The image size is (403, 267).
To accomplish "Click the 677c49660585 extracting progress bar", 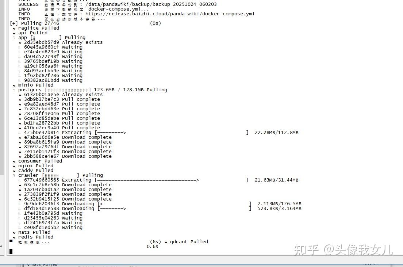I will tap(172, 180).
